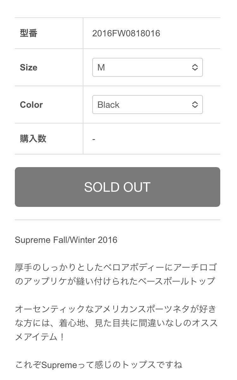This screenshot has height=380, width=237.
Task: Click the up-down chevron in Size selector
Action: 195,67
